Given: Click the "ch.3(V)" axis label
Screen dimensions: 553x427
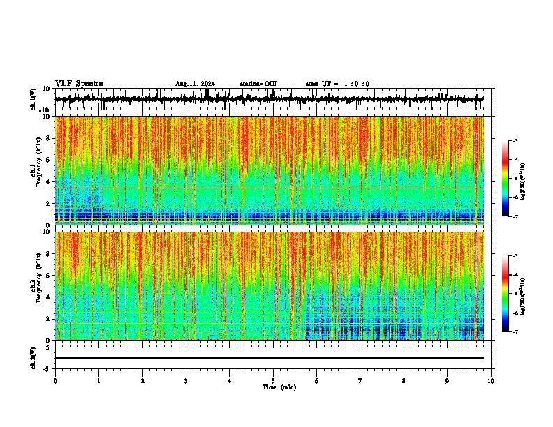Looking at the screenshot, I should 34,358.
